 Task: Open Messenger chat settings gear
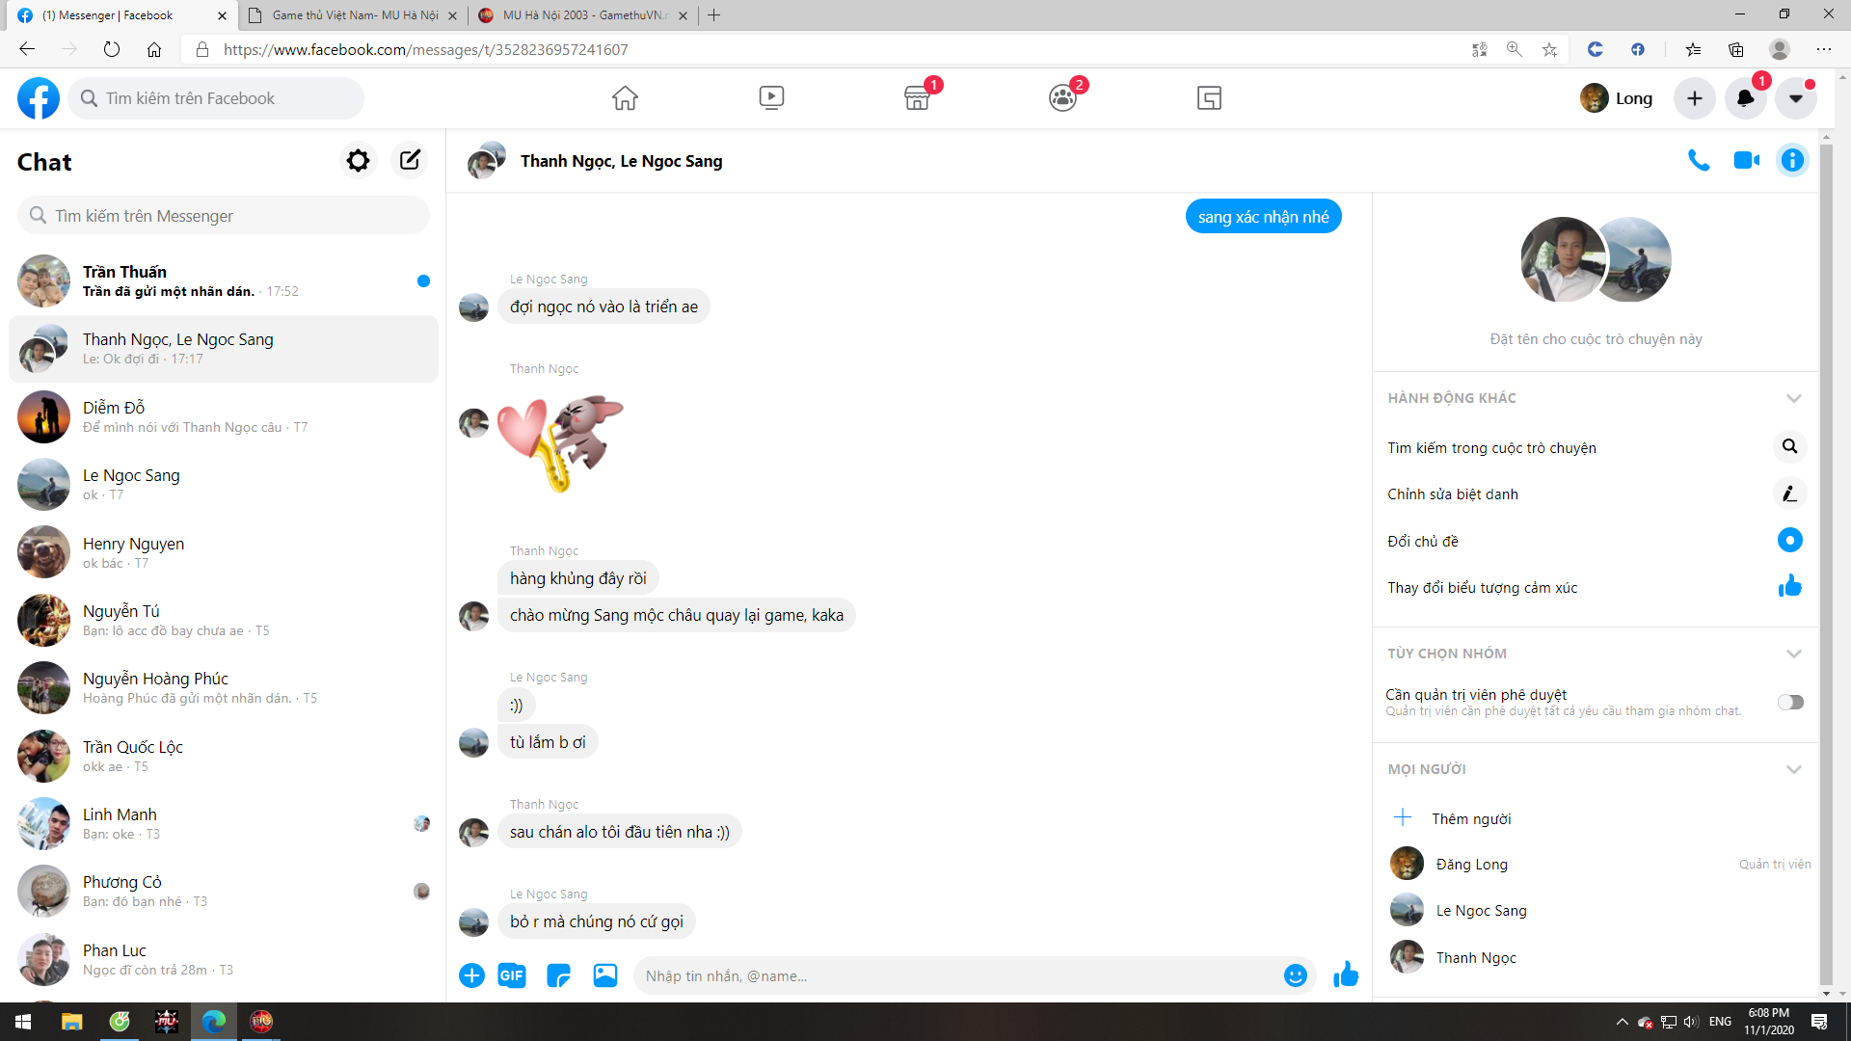point(358,160)
